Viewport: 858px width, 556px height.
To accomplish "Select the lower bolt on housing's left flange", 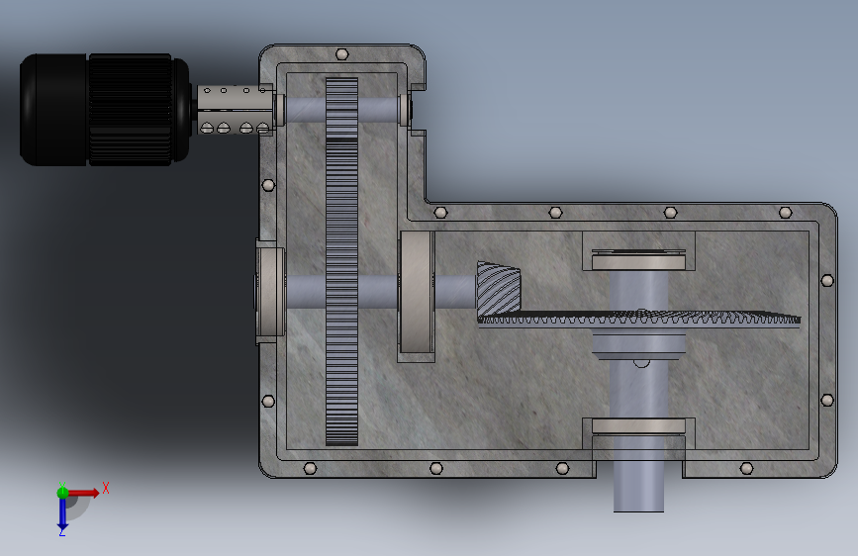I will pos(268,402).
